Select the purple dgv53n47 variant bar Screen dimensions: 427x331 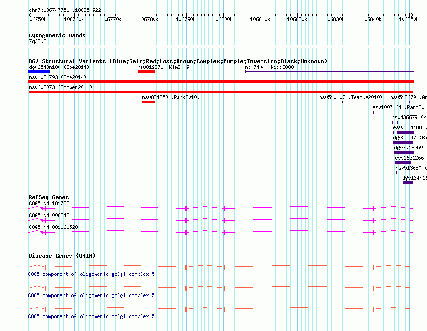[x=403, y=142]
